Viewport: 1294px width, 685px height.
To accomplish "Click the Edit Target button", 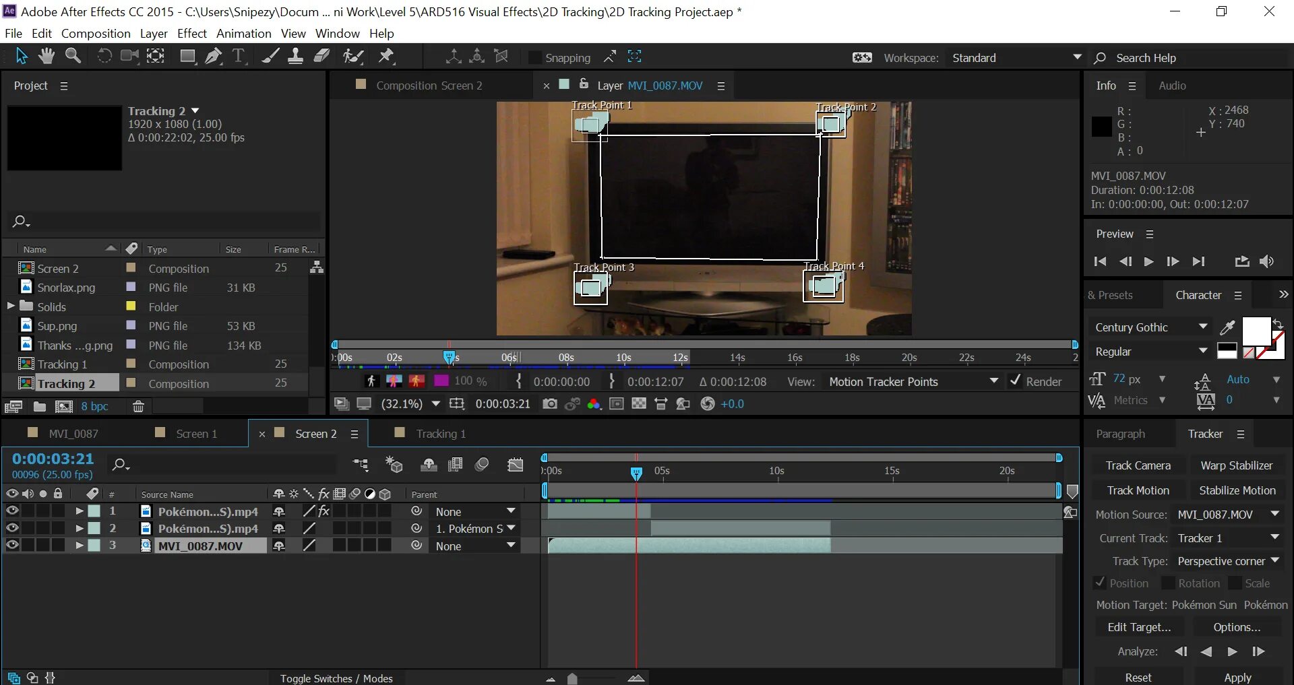I will (x=1139, y=627).
